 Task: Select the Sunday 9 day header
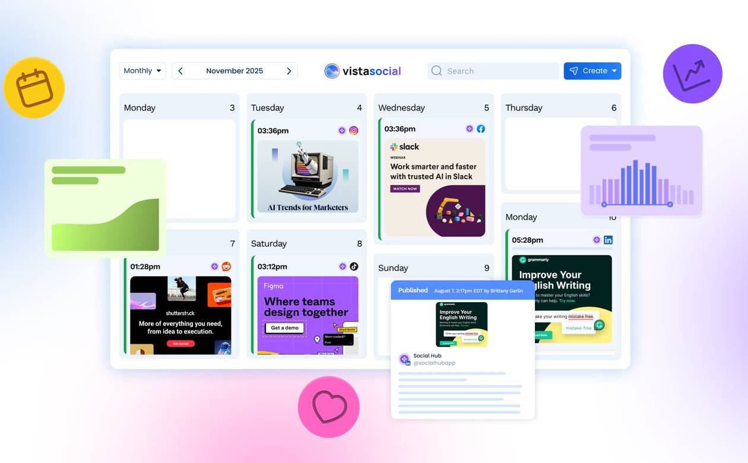(x=433, y=268)
